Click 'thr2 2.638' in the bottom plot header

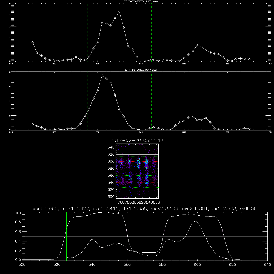pos(224,209)
